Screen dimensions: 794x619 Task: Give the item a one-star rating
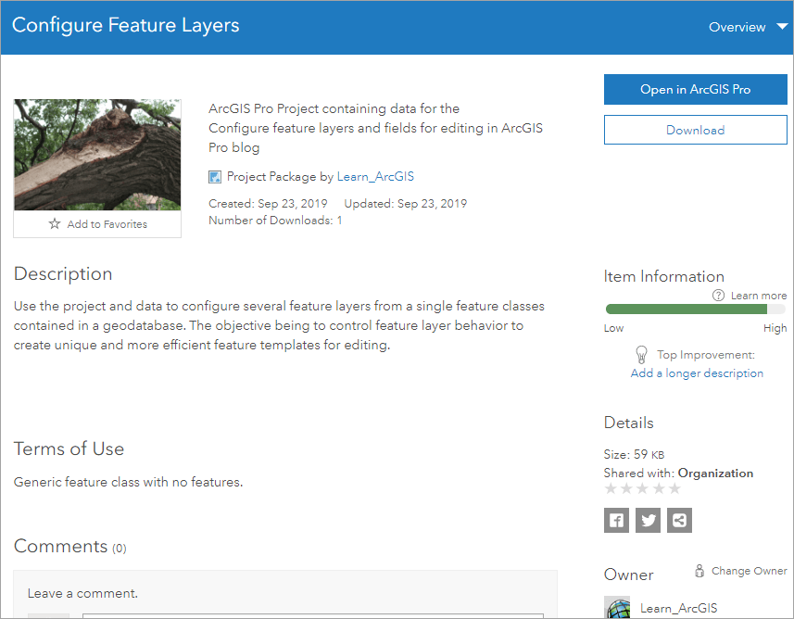coord(611,487)
